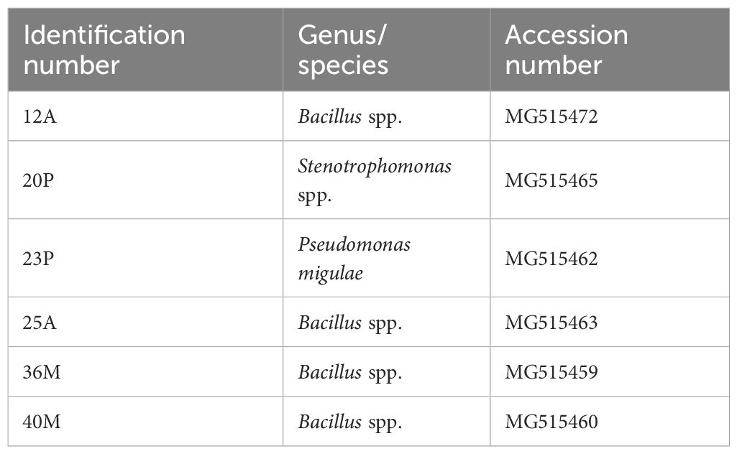Click Stenotrophomonas spp. species cell
This screenshot has width=737, height=454.
click(375, 180)
